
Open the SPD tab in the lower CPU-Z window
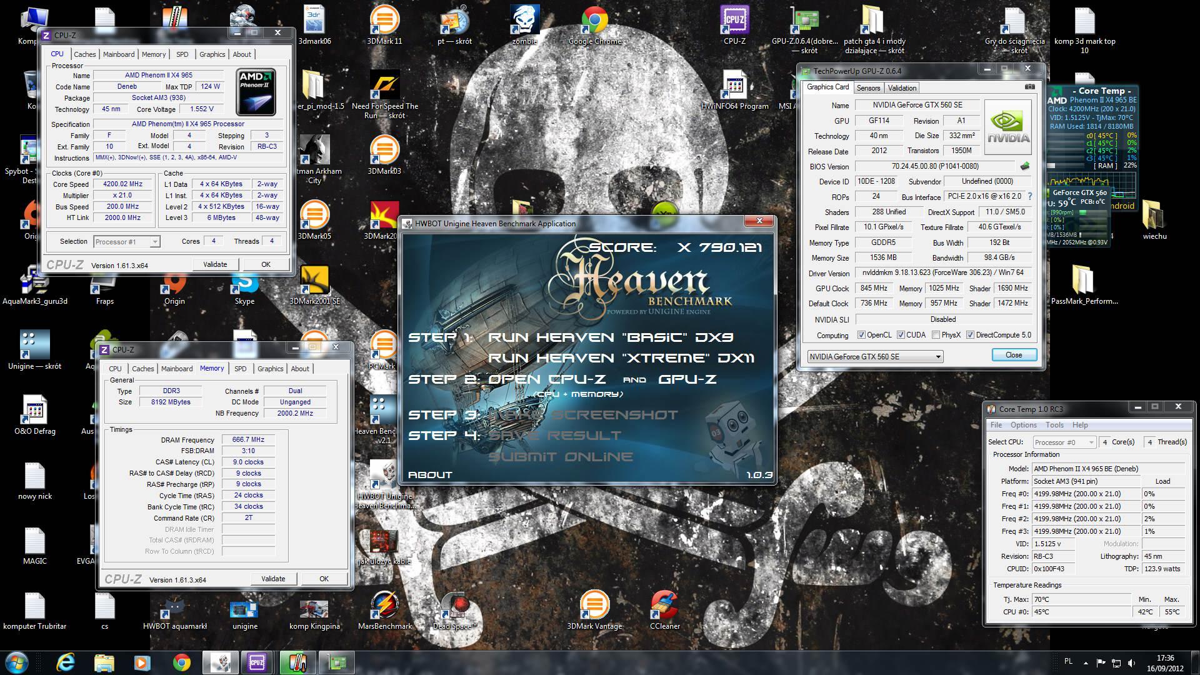(240, 369)
